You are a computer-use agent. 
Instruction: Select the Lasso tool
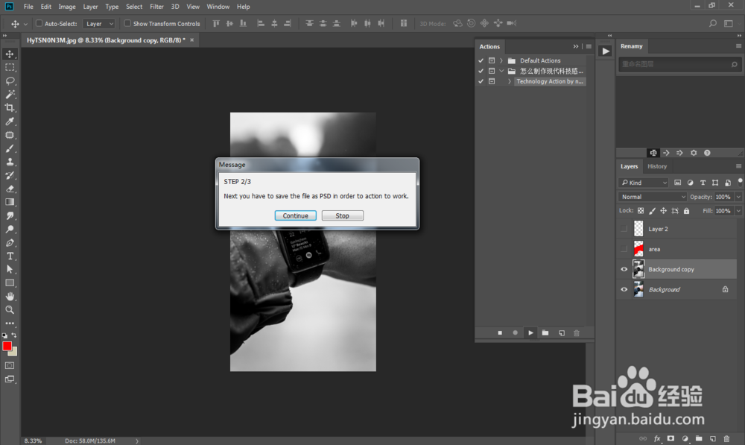(x=10, y=81)
